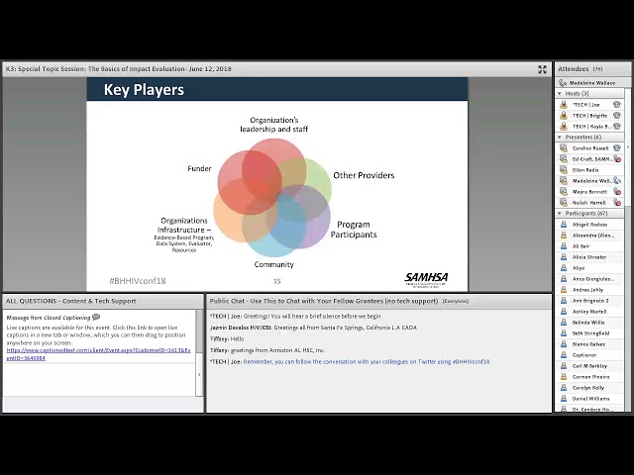
Task: Select attendee Anca Giurgiules... in Participants list
Action: pos(589,279)
